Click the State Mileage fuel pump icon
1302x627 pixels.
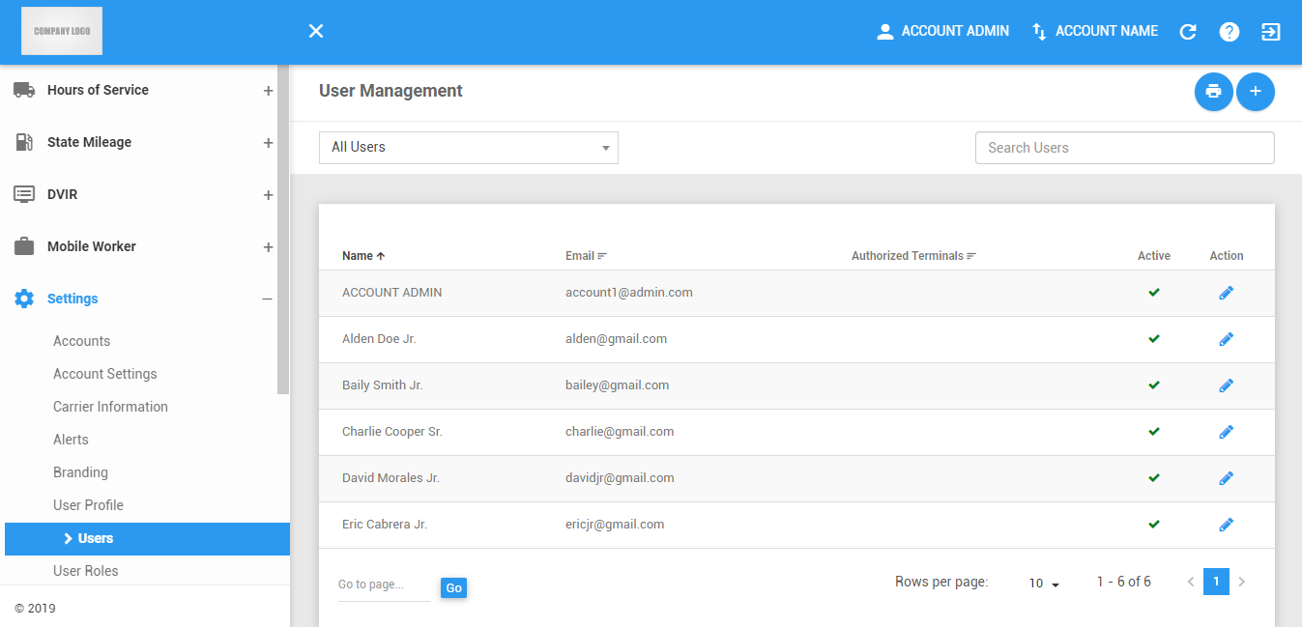click(x=24, y=142)
